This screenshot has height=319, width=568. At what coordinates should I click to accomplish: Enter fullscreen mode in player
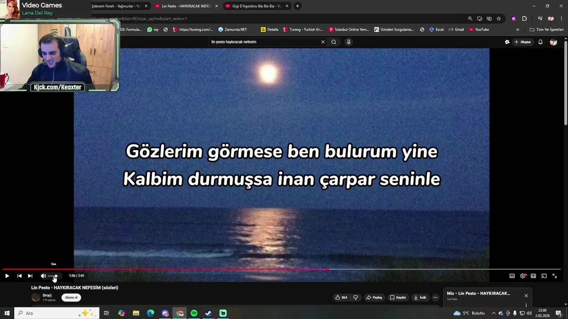555,276
